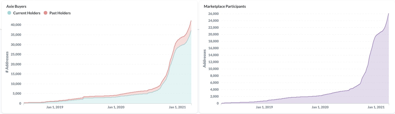Click the peak of the Past Holders area
This screenshot has width=395, height=114.
(191, 21)
